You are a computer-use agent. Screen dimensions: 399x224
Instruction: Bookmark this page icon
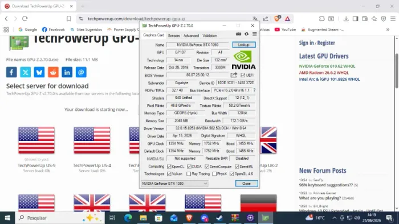[69, 19]
